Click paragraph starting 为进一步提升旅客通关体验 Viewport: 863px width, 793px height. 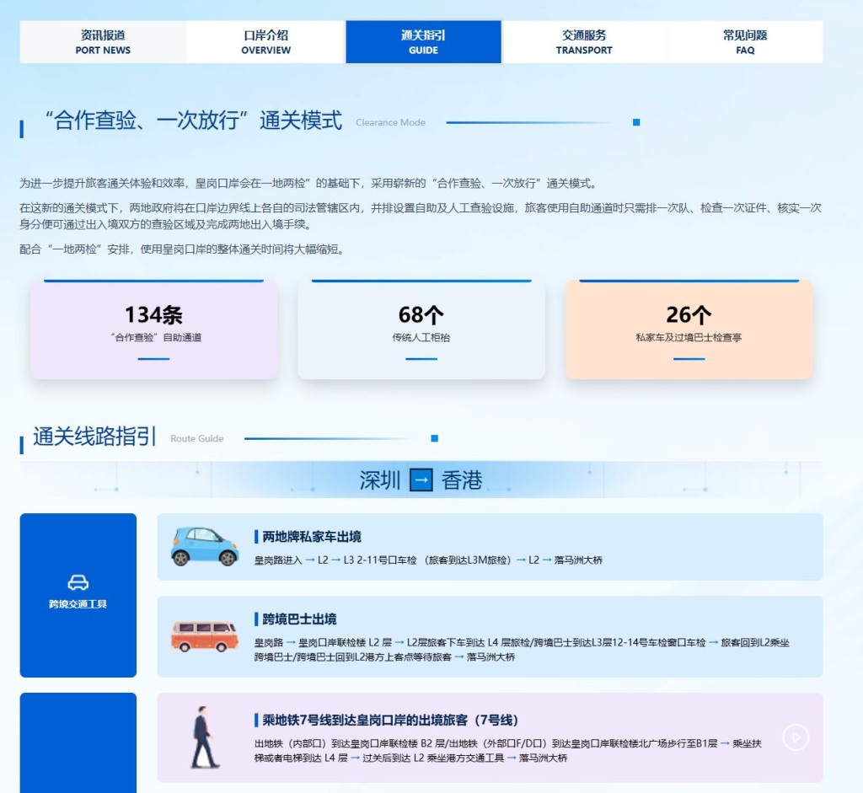coord(310,183)
